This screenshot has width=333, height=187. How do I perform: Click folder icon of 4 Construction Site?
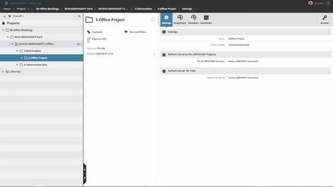(x=21, y=64)
